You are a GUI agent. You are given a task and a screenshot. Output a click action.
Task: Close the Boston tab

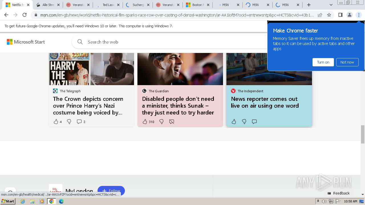click(208, 5)
